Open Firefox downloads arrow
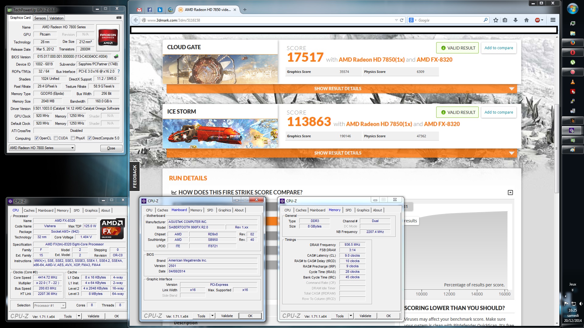The height and width of the screenshot is (328, 584). [x=516, y=20]
